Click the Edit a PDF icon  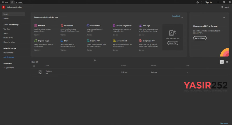(x=36, y=25)
